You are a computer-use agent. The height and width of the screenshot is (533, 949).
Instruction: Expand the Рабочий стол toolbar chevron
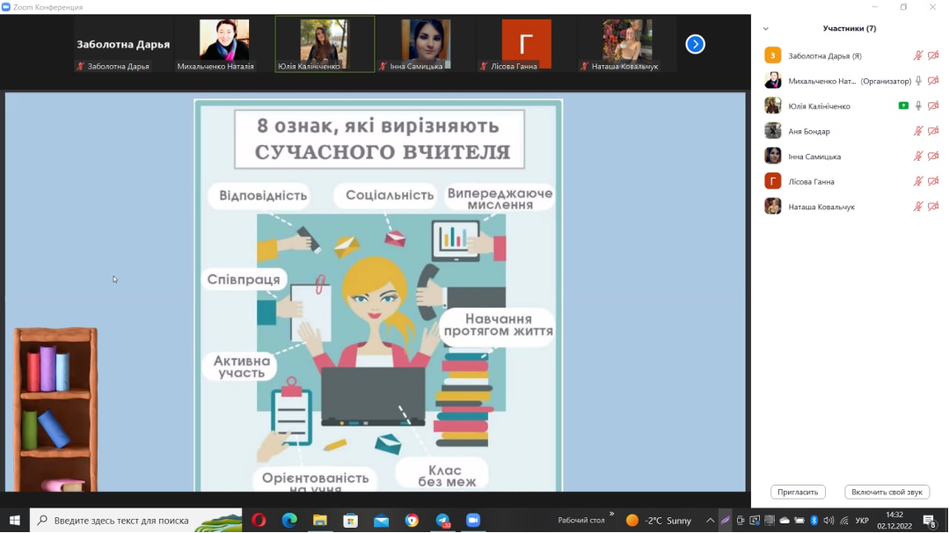(x=611, y=515)
